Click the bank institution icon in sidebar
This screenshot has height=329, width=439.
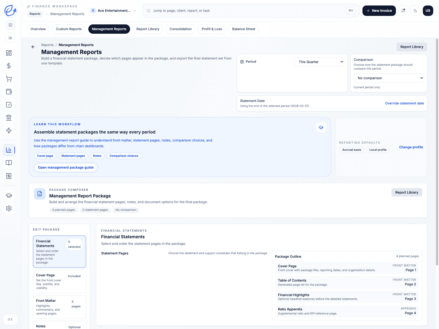[9, 117]
